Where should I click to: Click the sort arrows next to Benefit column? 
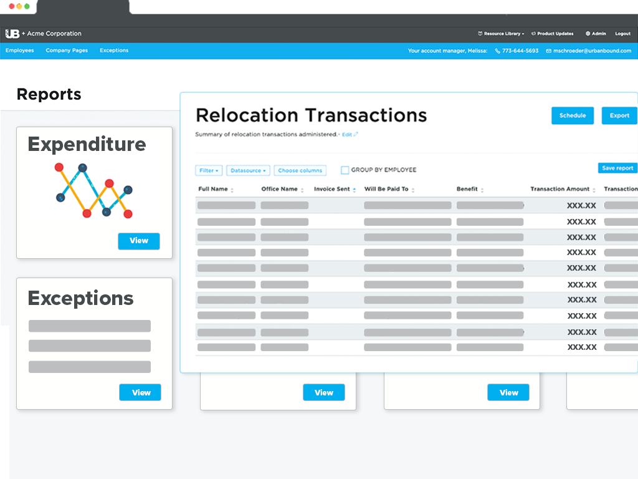pyautogui.click(x=482, y=190)
